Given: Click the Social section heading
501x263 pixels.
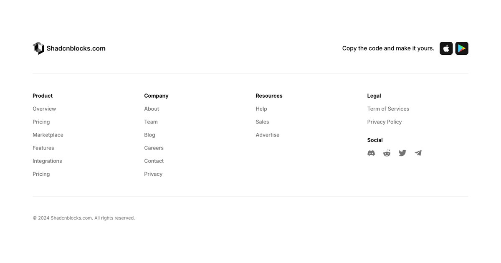Looking at the screenshot, I should click(x=375, y=140).
